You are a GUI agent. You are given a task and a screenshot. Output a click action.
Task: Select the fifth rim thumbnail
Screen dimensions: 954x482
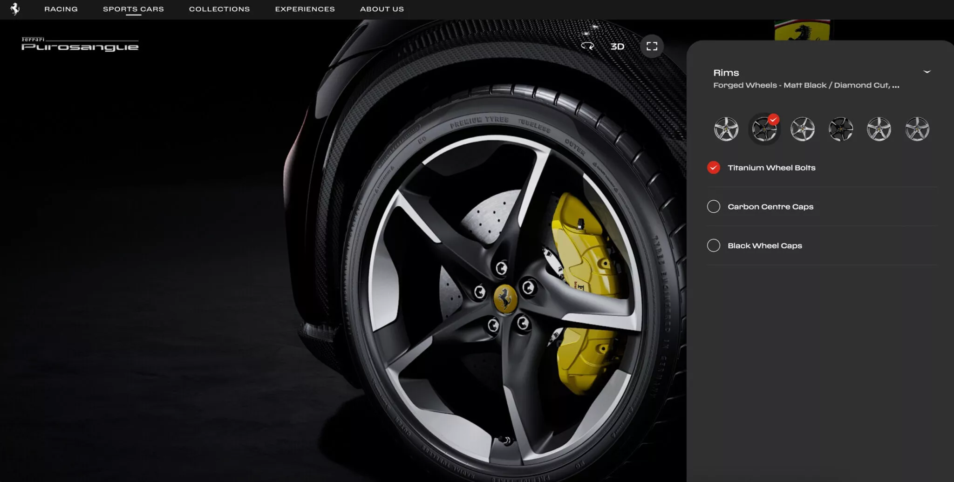(x=879, y=129)
